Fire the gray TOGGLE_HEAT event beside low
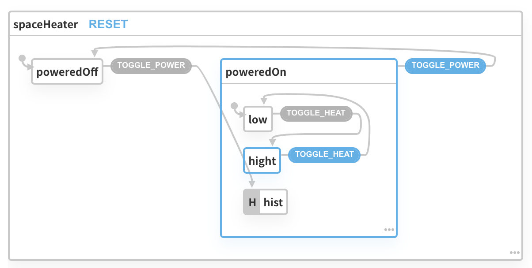The height and width of the screenshot is (268, 532). [315, 113]
